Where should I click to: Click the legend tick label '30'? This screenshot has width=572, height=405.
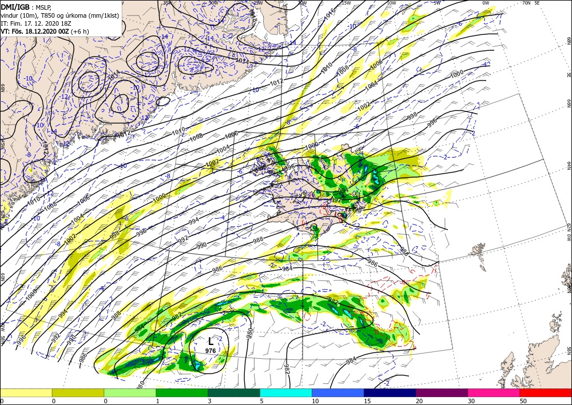(x=472, y=401)
